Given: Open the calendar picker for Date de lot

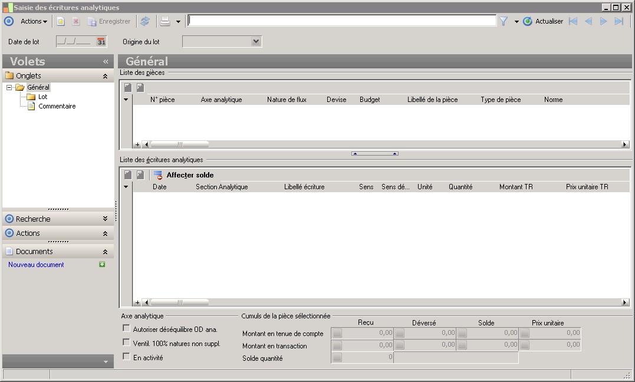Looking at the screenshot, I should point(101,42).
